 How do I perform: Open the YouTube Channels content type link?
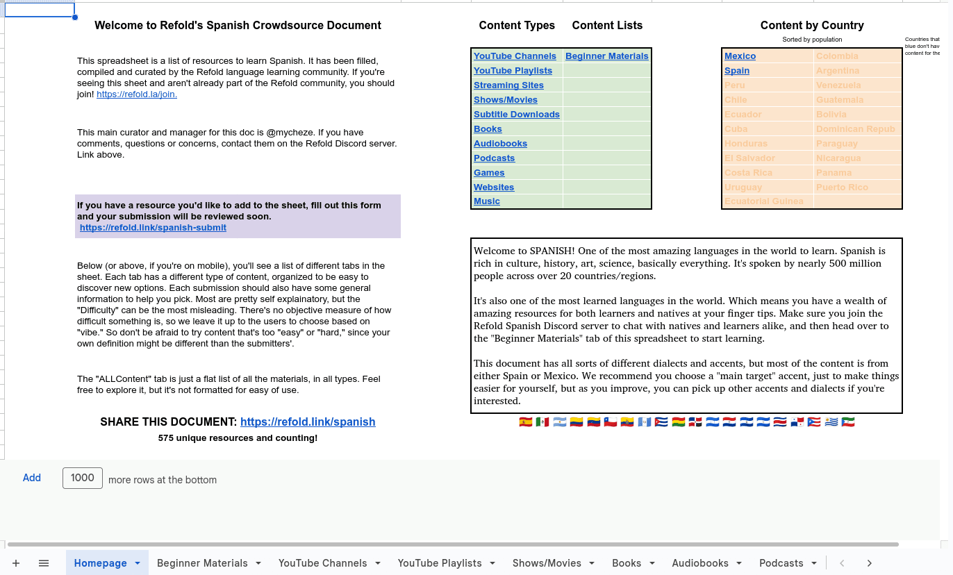(515, 56)
